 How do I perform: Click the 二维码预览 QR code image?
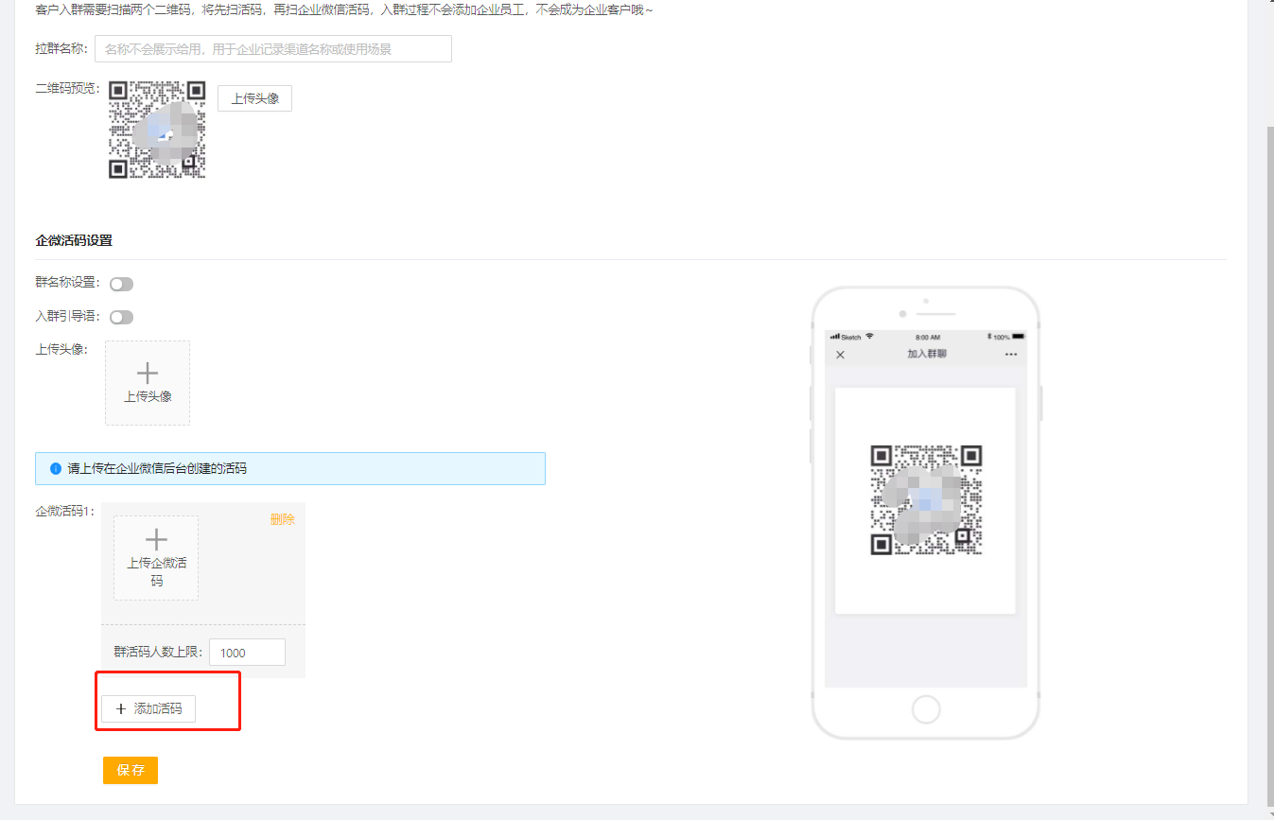click(x=157, y=130)
